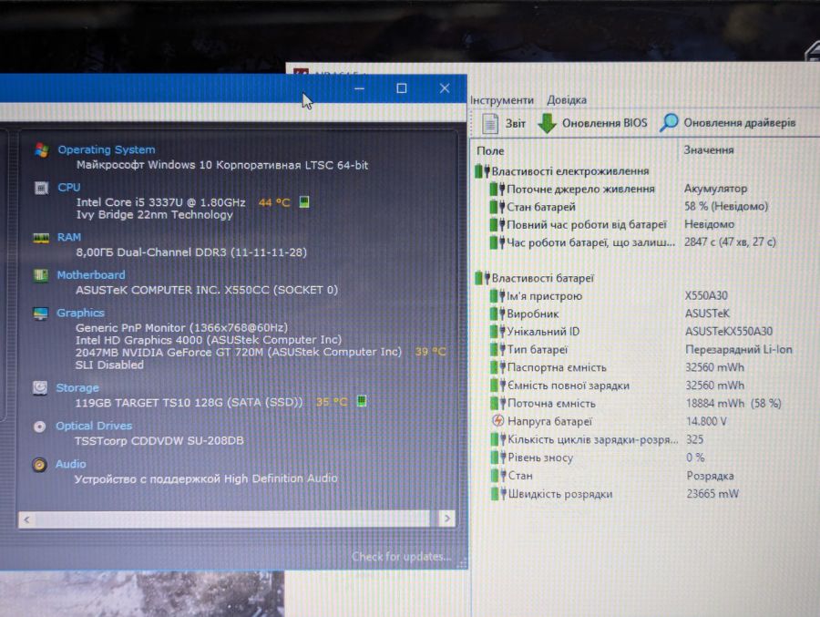Click the Optical Drives disc icon
The height and width of the screenshot is (617, 820).
(x=39, y=427)
